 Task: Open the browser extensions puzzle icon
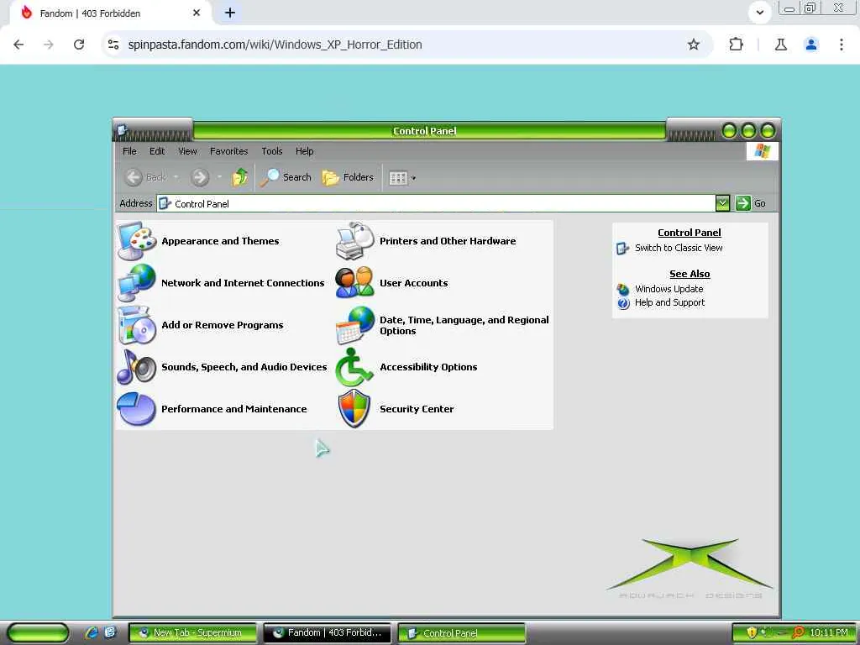coord(736,45)
